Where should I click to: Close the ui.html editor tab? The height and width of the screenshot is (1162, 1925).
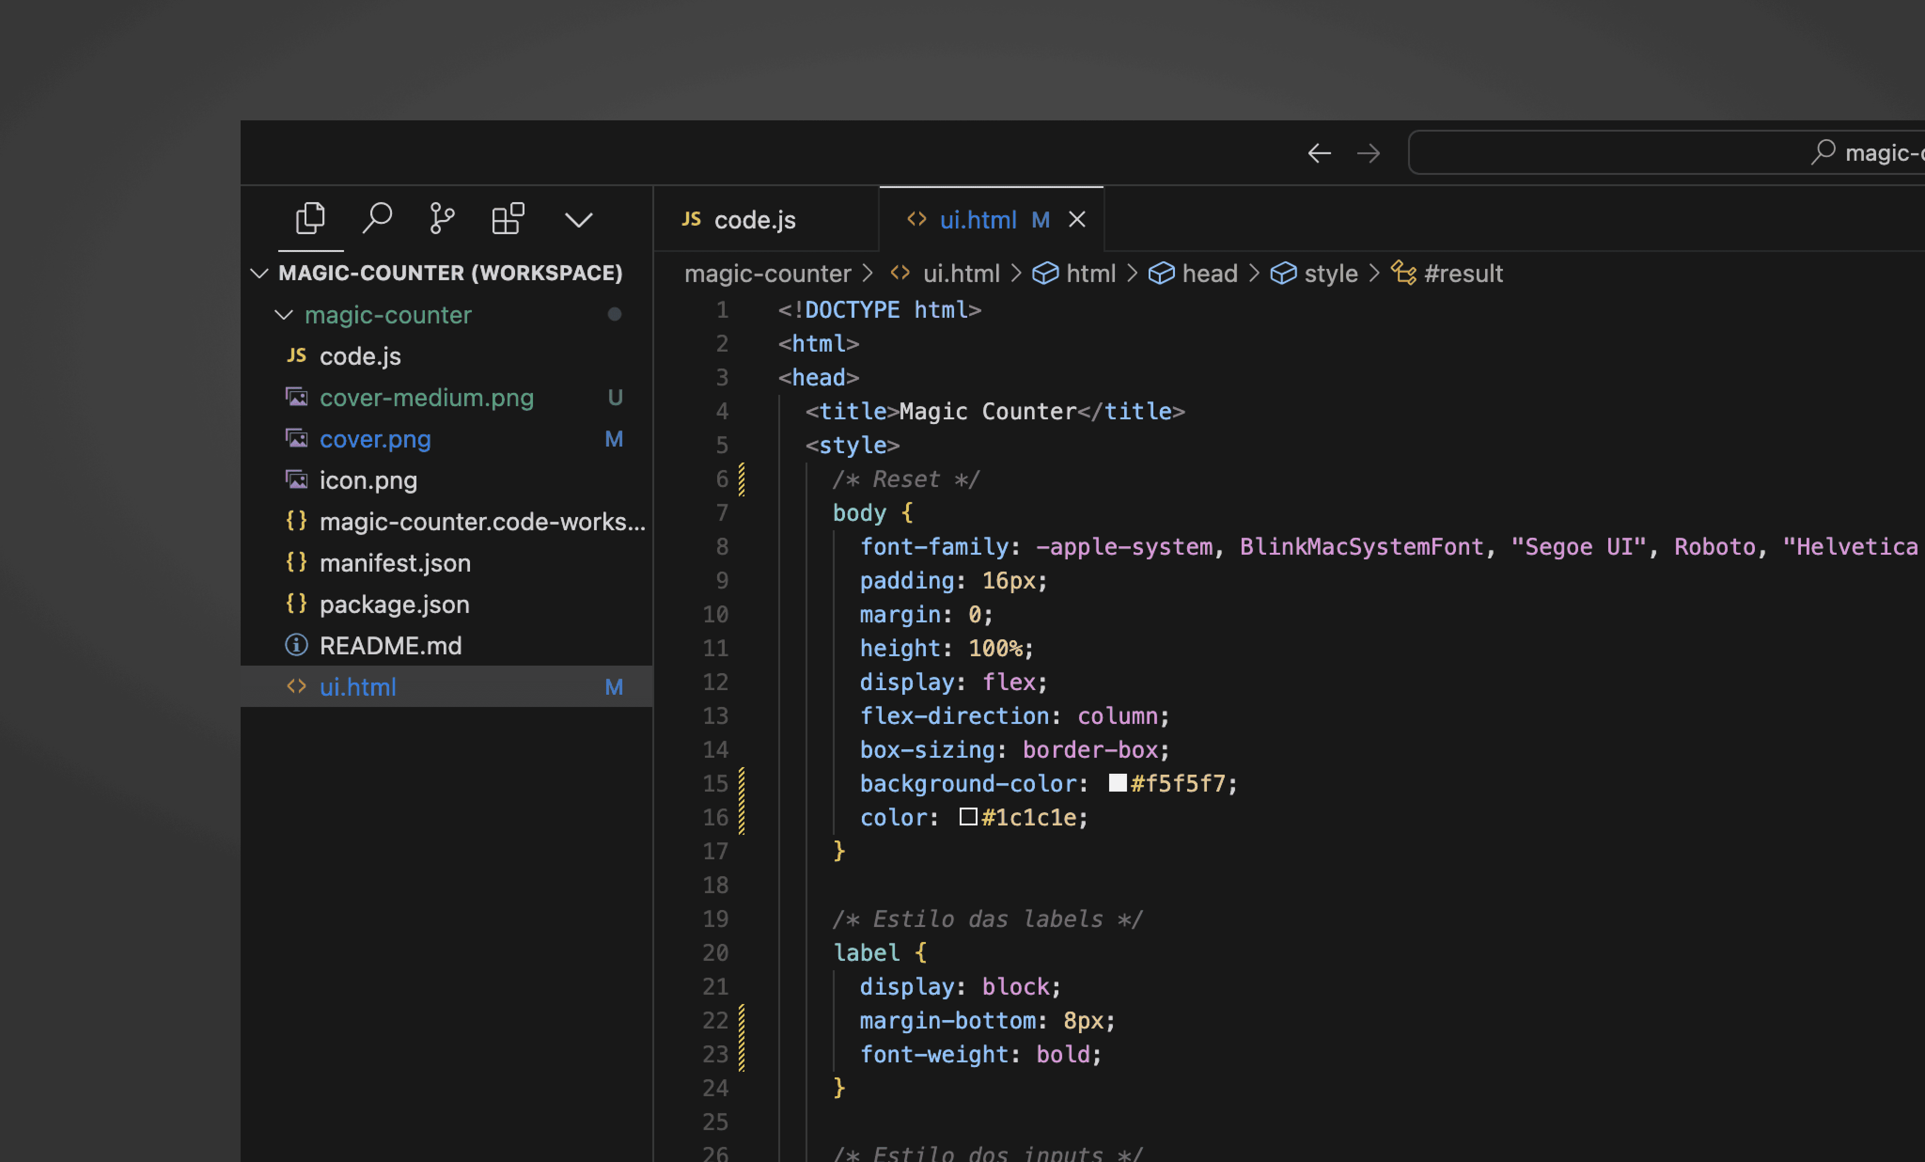[x=1077, y=220]
